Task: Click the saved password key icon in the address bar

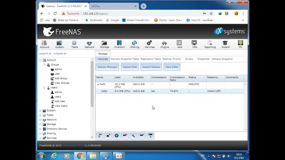Action: tap(204, 13)
